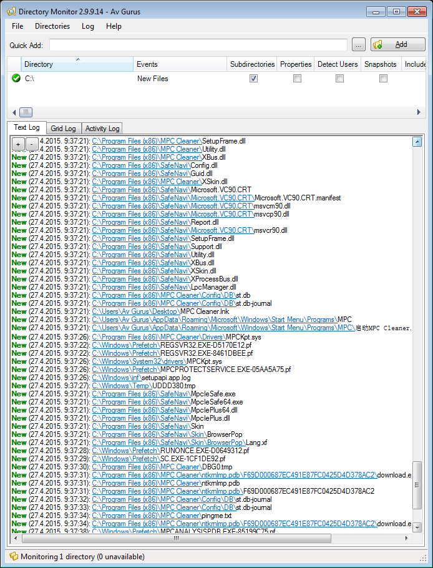This screenshot has height=568, width=433.
Task: Switch to the Activity Log tab
Action: pos(102,129)
